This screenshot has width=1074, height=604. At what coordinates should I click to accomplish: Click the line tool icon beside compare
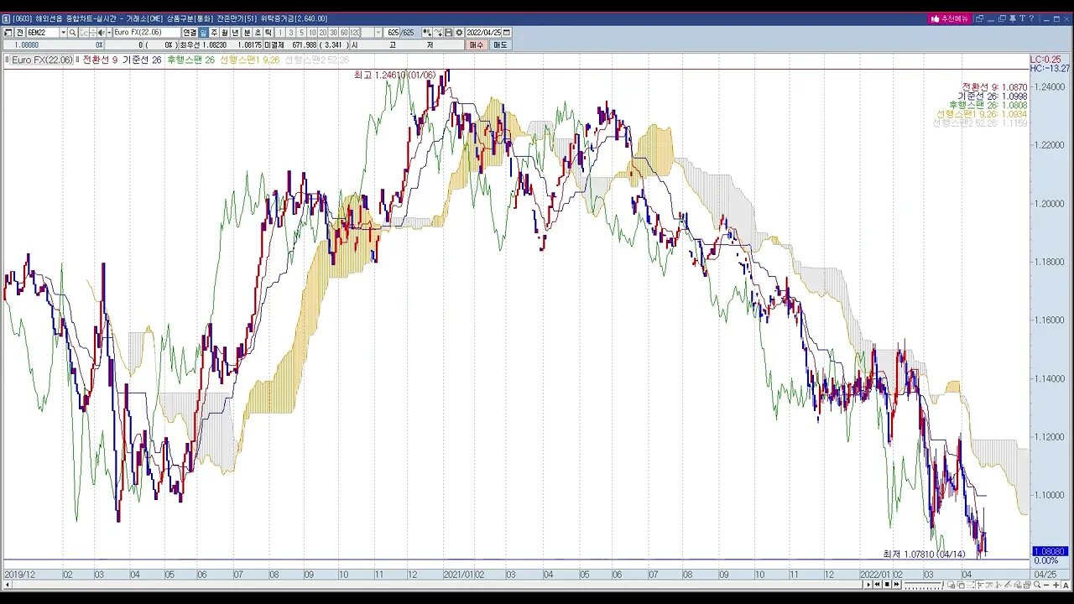pyautogui.click(x=438, y=33)
